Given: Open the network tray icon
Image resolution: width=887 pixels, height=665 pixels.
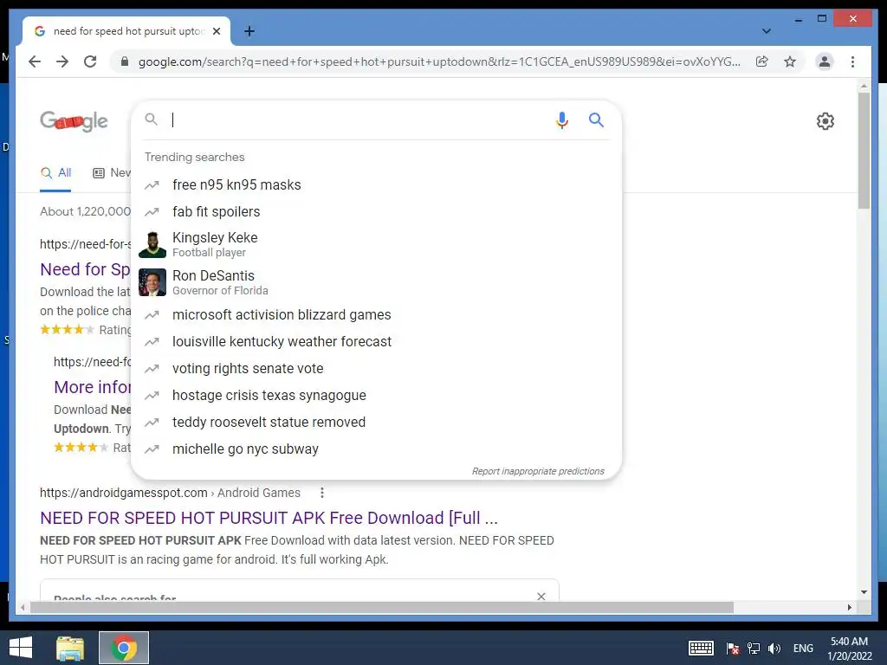Looking at the screenshot, I should (x=754, y=648).
